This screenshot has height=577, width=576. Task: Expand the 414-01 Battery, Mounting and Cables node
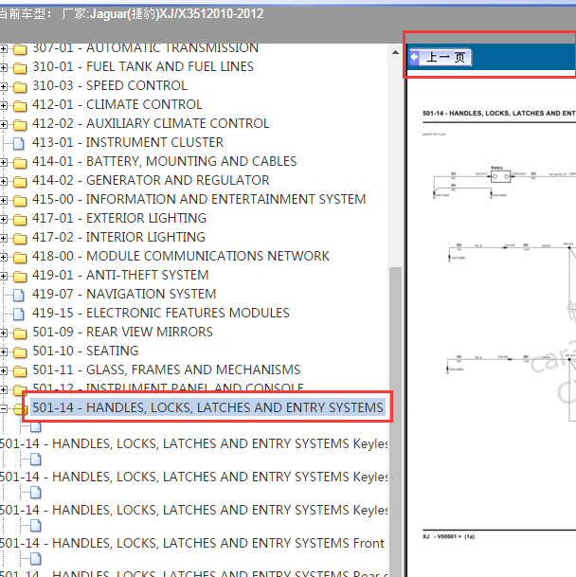3,162
